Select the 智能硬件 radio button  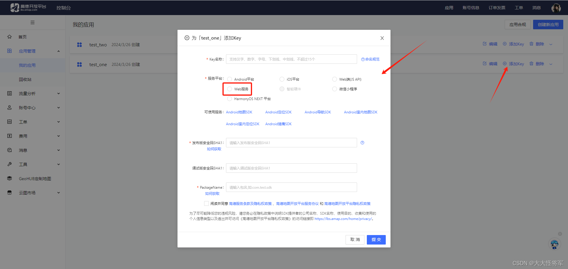pyautogui.click(x=282, y=89)
